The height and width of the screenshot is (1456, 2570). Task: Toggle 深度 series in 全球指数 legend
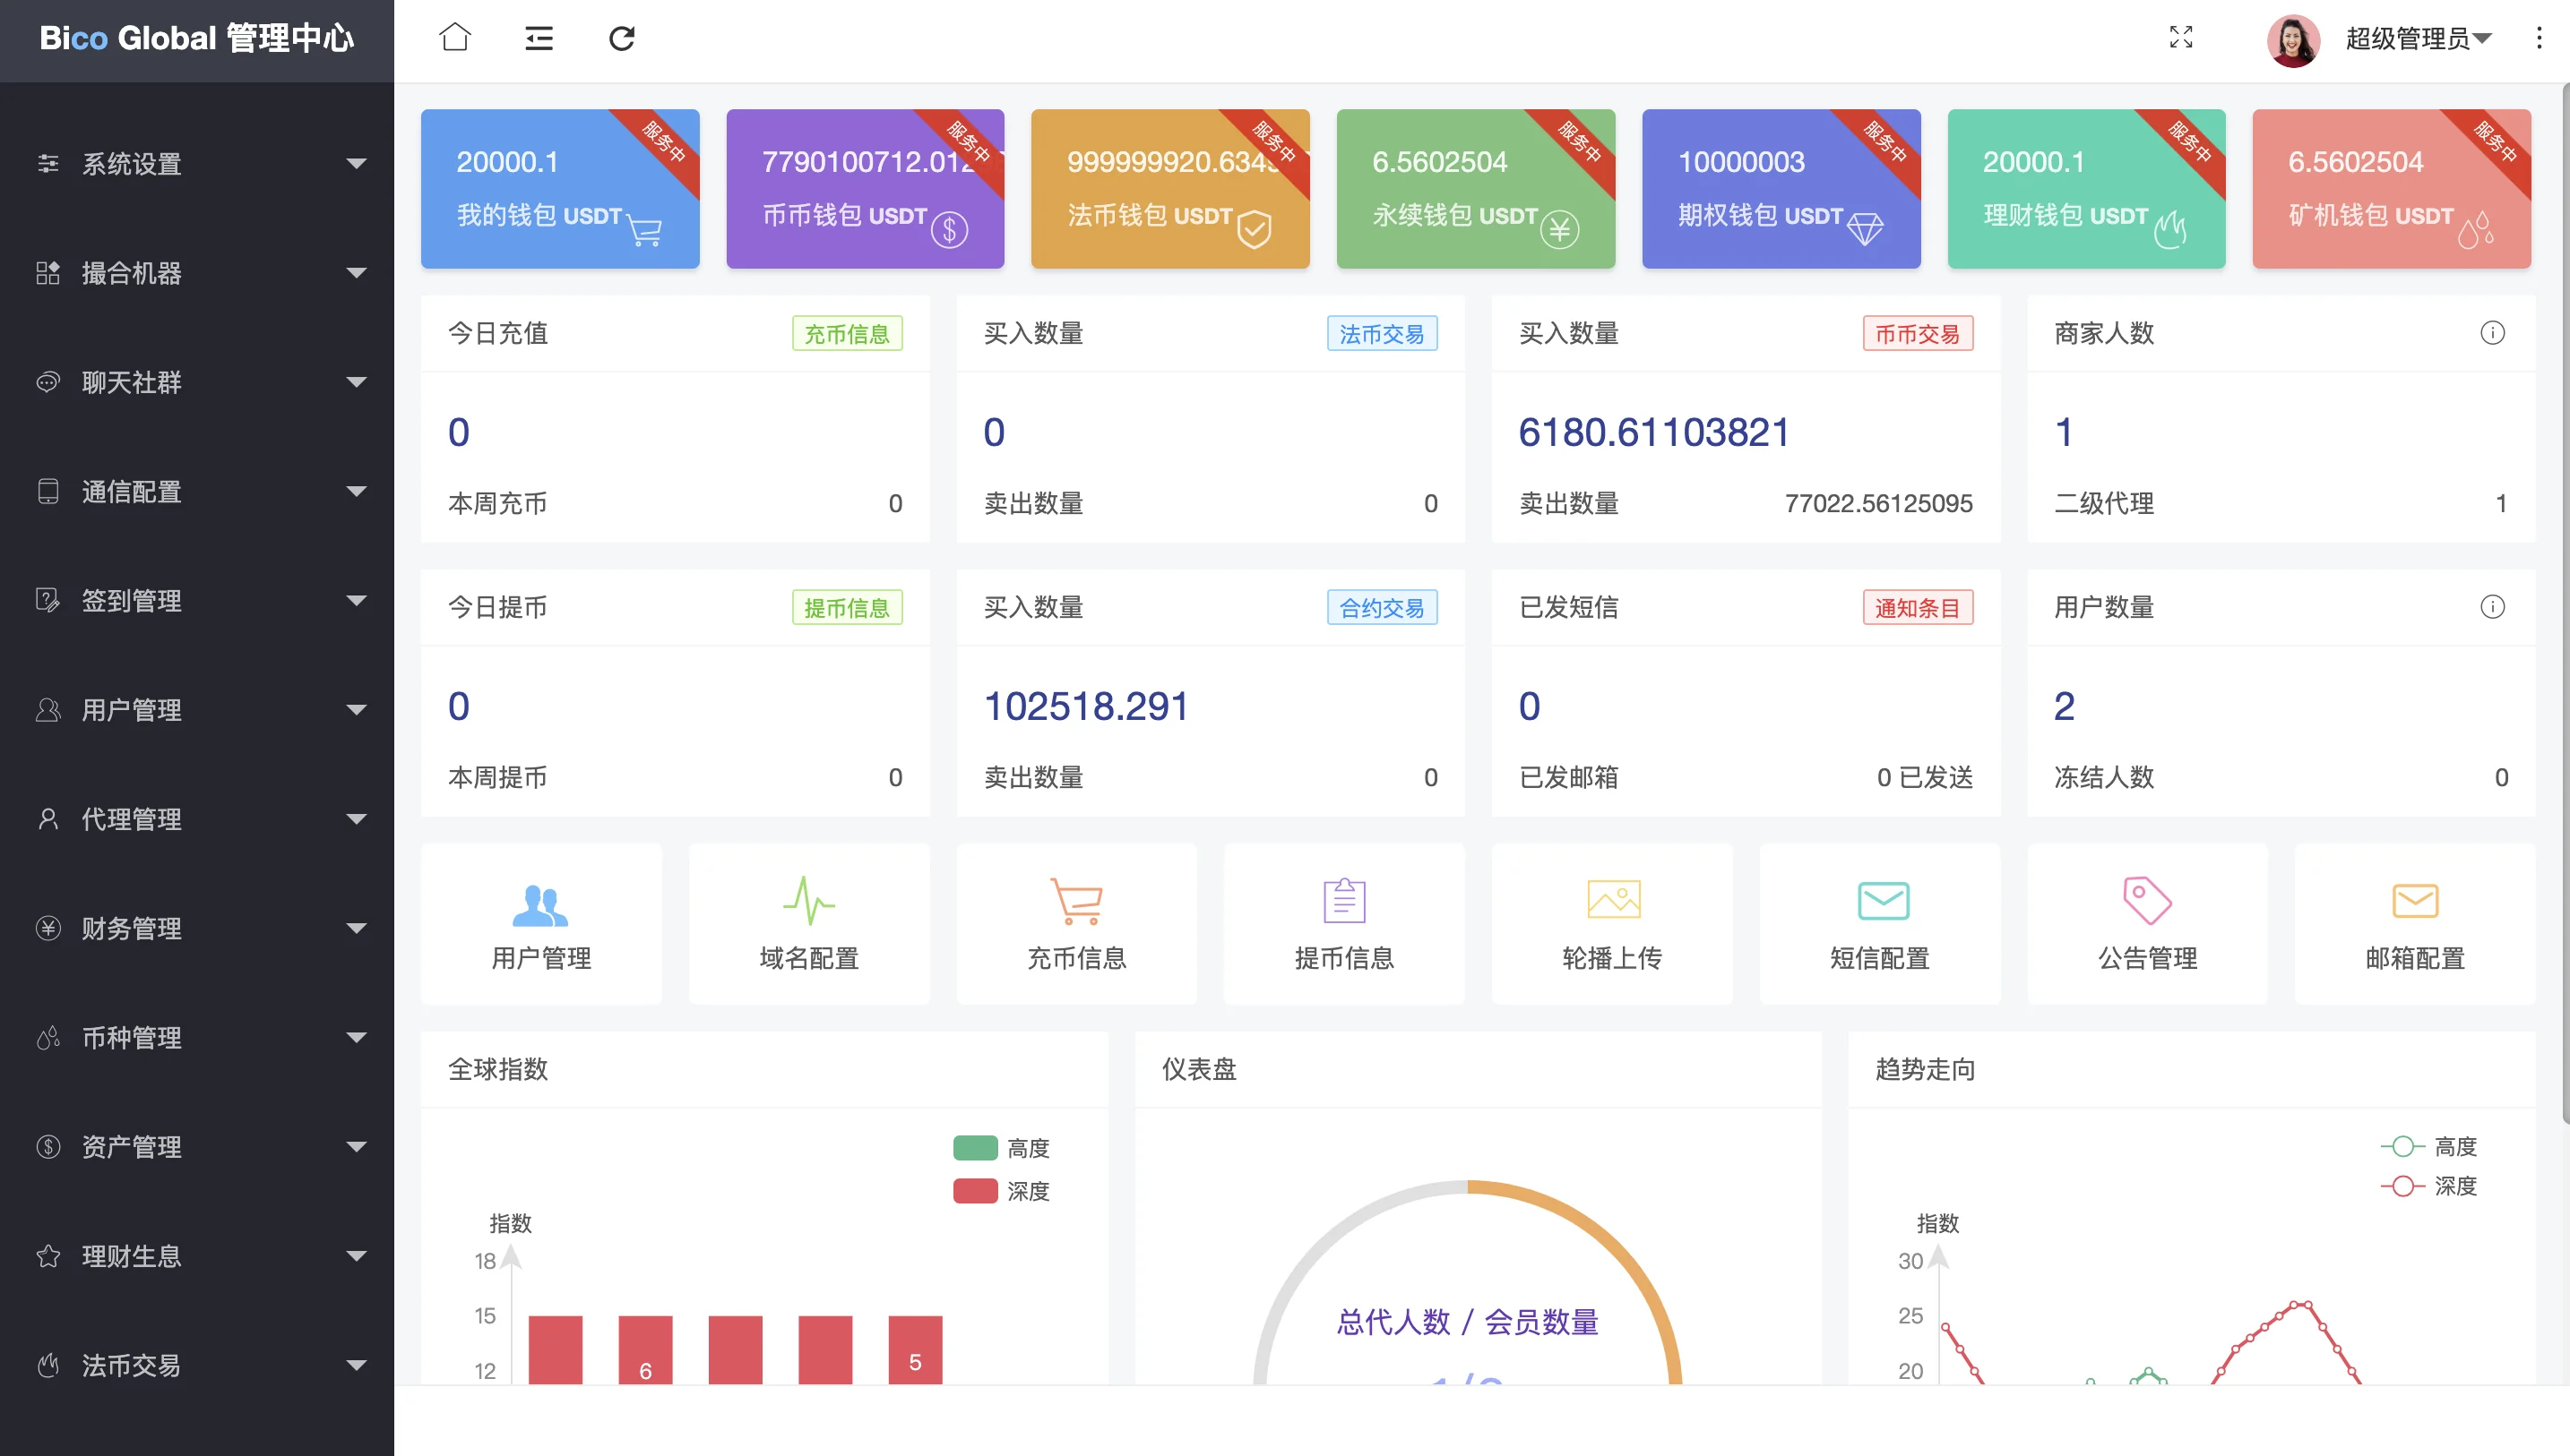pos(1002,1191)
